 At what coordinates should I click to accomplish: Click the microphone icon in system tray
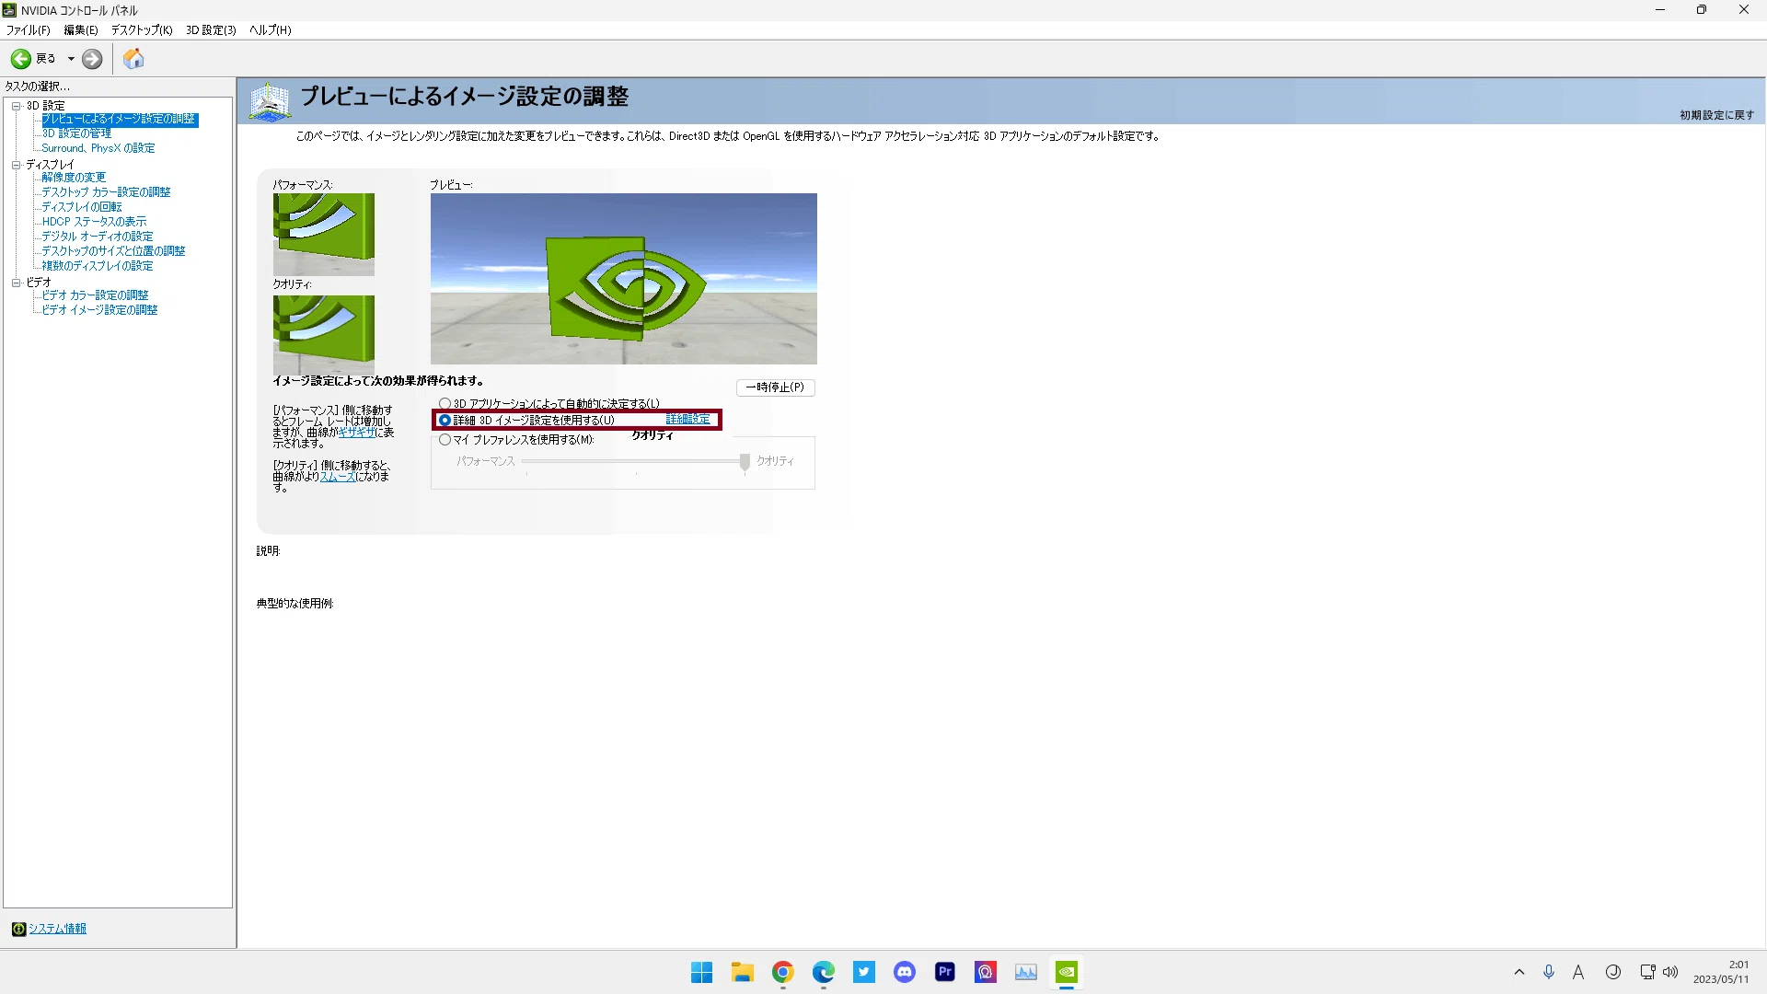tap(1549, 972)
